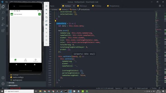Open the Windows Start menu
166x93 pixels.
2,91
